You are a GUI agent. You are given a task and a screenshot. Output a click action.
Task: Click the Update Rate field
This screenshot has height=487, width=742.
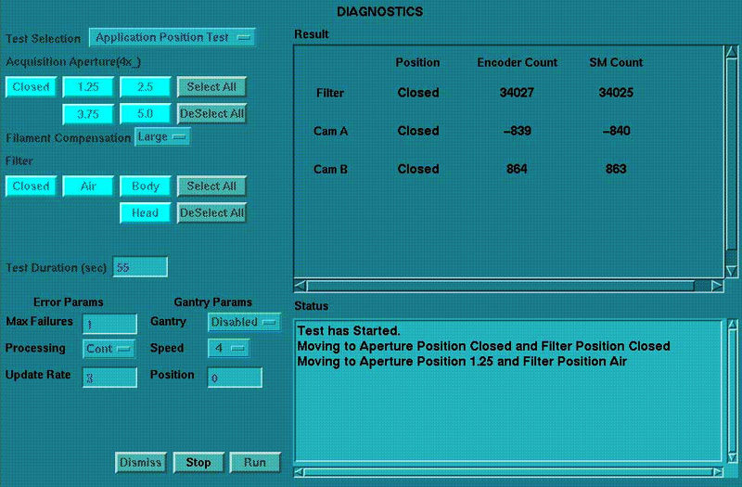point(109,377)
